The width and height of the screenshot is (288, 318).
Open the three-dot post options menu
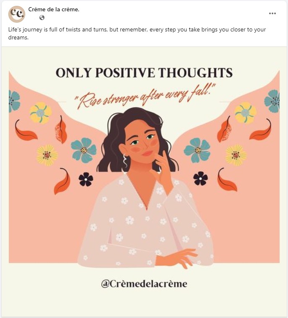[272, 13]
